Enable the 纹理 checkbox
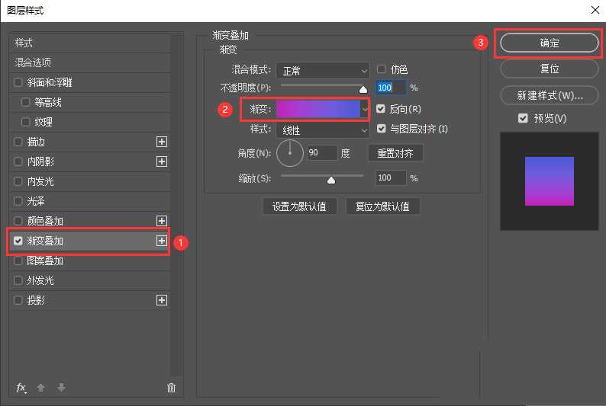Viewport: 606px width, 406px height. coord(25,122)
